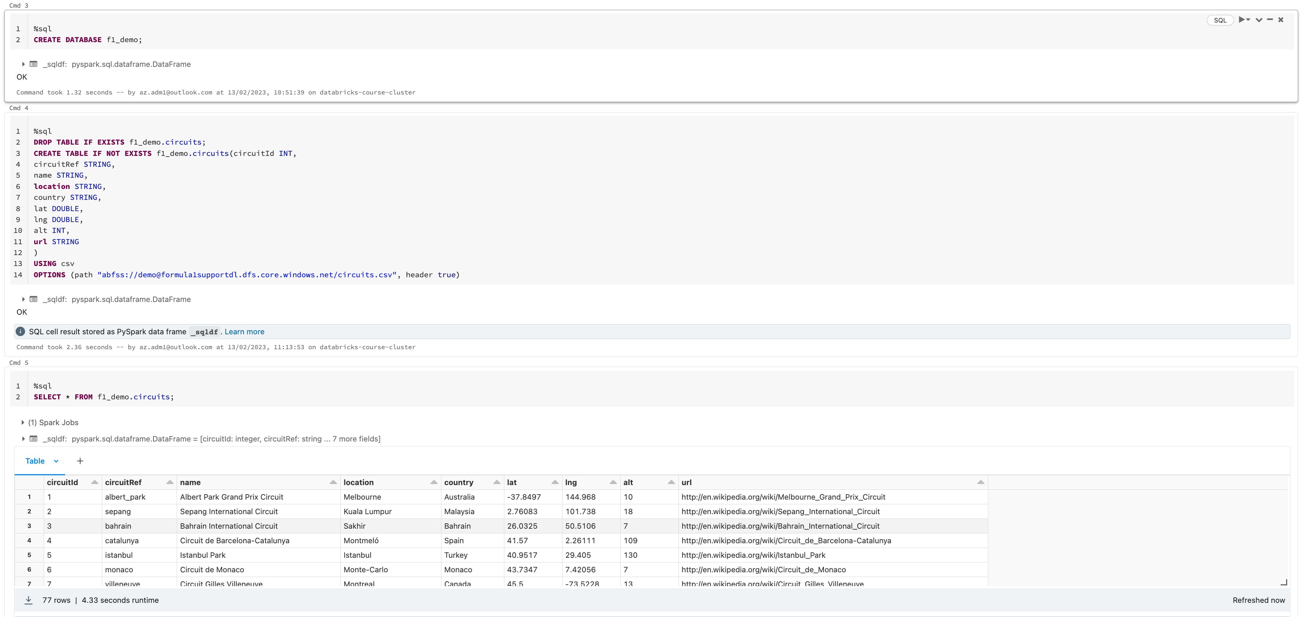This screenshot has width=1301, height=617.
Task: Select the Spain country cell
Action: coord(473,541)
